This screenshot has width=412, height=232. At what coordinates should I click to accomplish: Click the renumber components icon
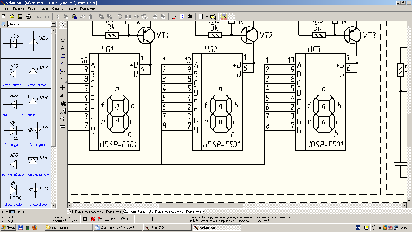[x=174, y=17]
